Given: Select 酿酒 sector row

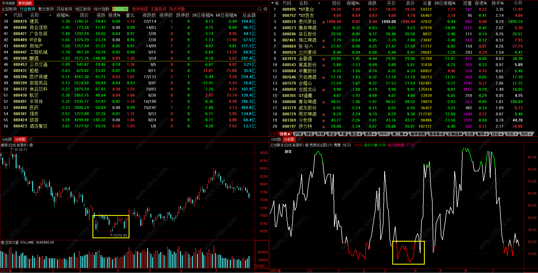Looking at the screenshot, I should pyautogui.click(x=134, y=58).
